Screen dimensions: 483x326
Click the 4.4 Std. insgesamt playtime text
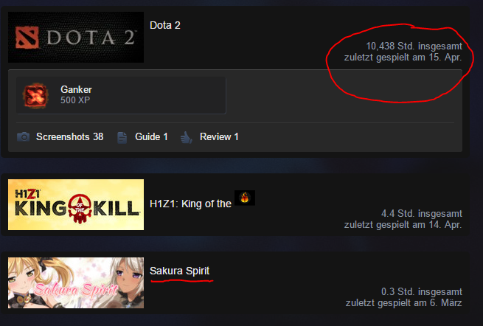pos(421,214)
